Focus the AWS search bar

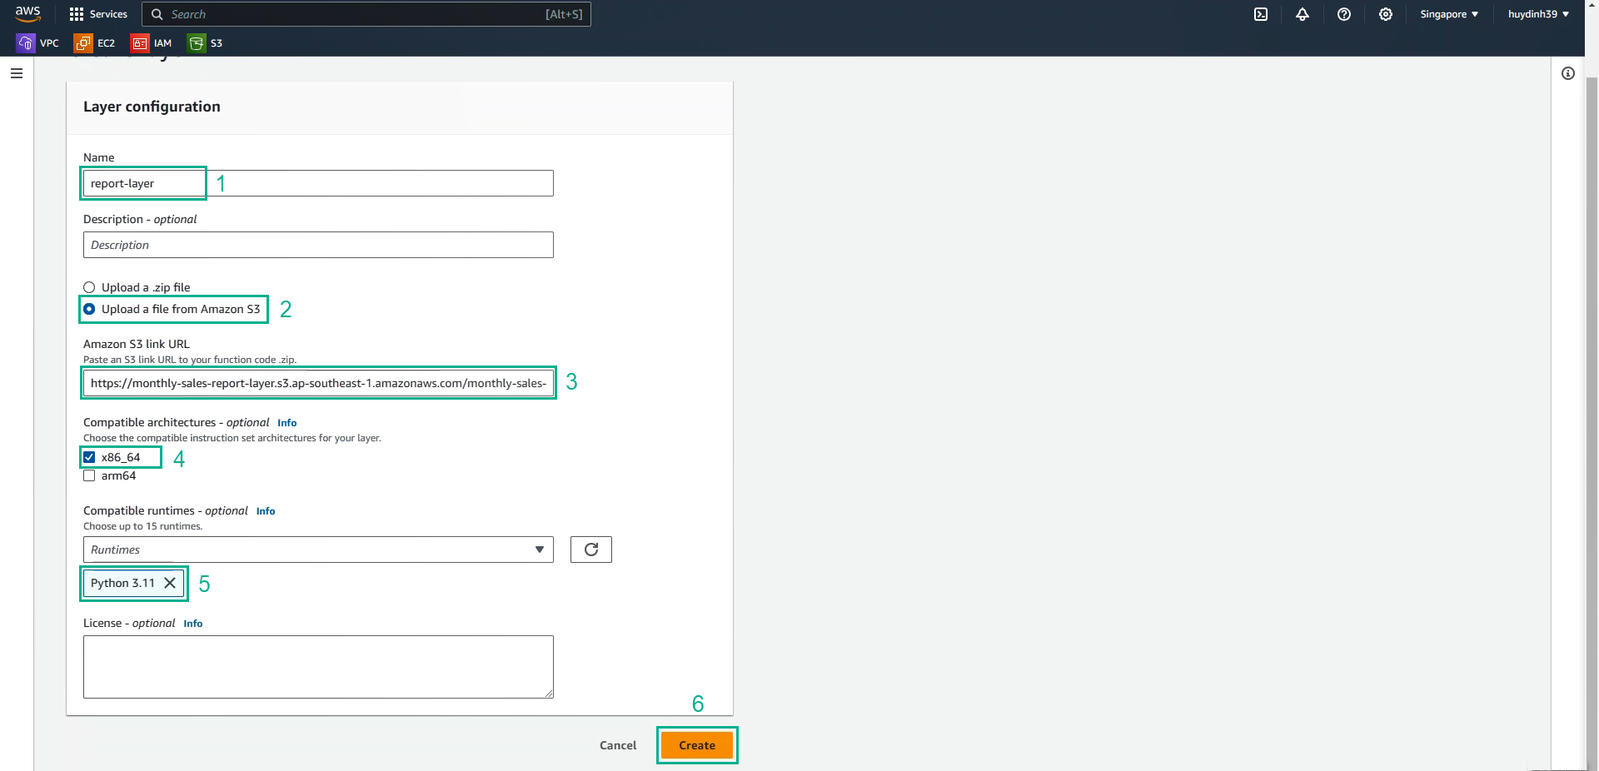366,14
